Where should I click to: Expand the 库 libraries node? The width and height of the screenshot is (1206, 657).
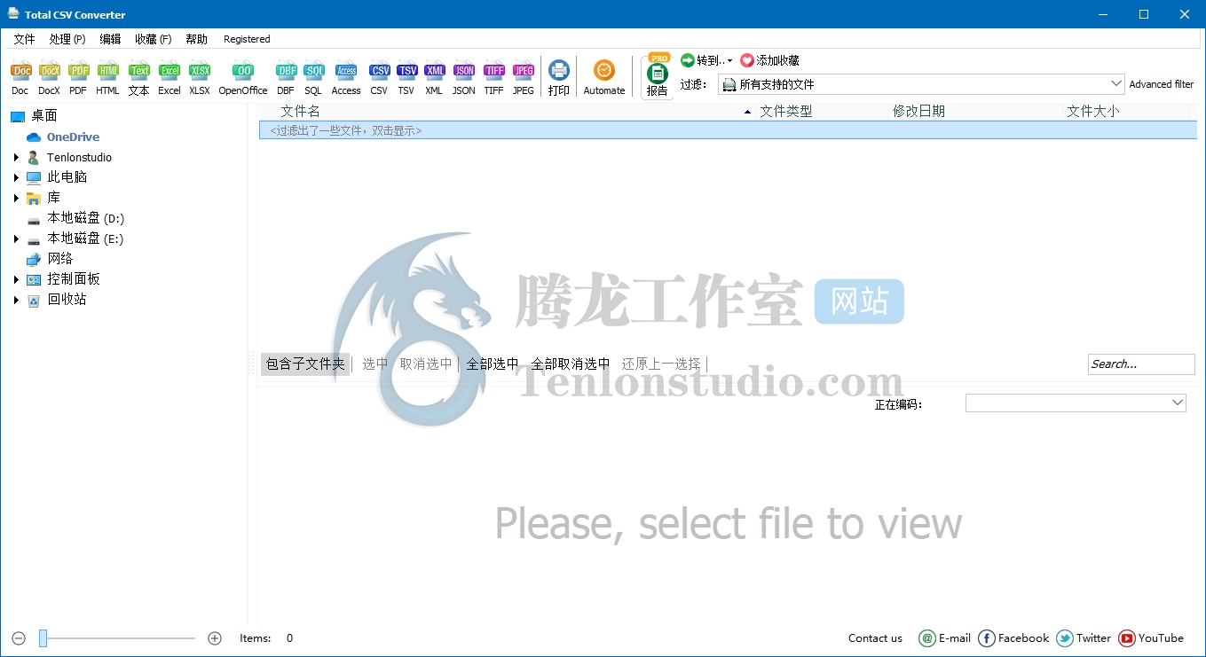click(x=16, y=198)
